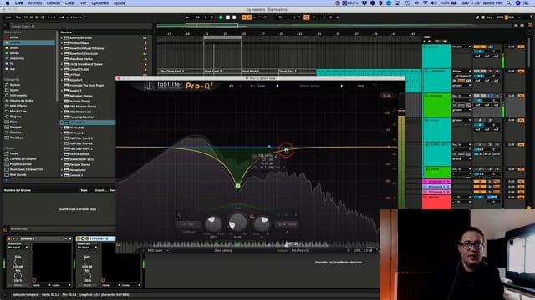Toggle Pro-Q 3 full screen icon

point(374,86)
